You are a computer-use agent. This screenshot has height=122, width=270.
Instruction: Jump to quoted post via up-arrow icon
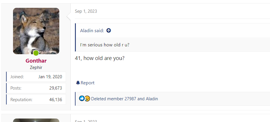109,30
